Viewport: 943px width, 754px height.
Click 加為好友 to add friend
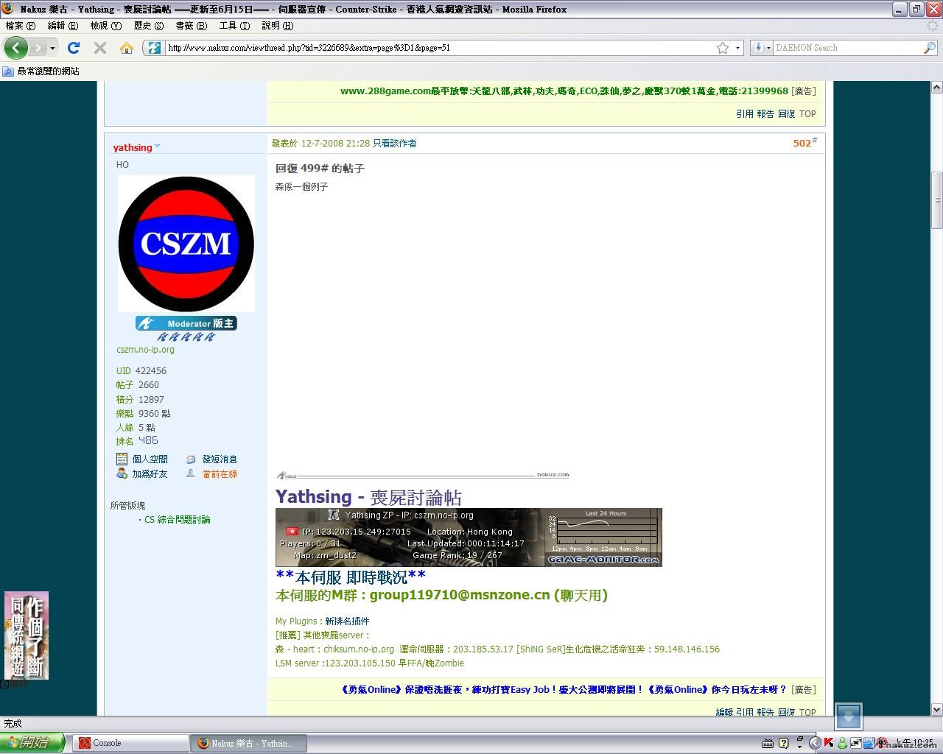tap(150, 474)
